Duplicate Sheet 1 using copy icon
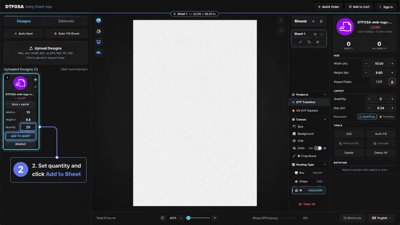This screenshot has width=400, height=225. coord(309,42)
